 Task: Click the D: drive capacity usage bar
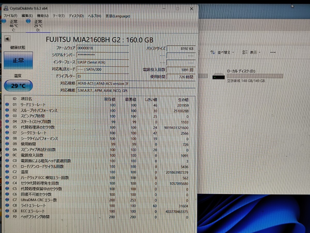point(255,76)
